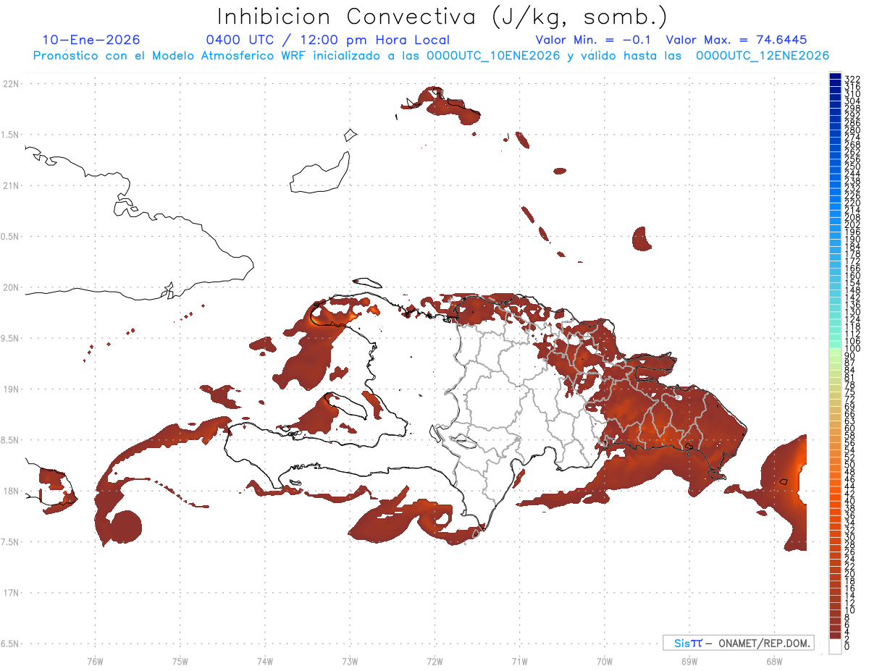Viewport: 869px width, 671px height.
Task: Click the "0" value below the color scale
Action: pos(847,647)
